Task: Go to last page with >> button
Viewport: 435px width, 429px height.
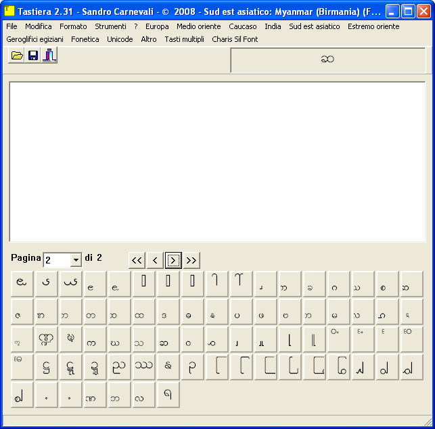Action: click(191, 260)
